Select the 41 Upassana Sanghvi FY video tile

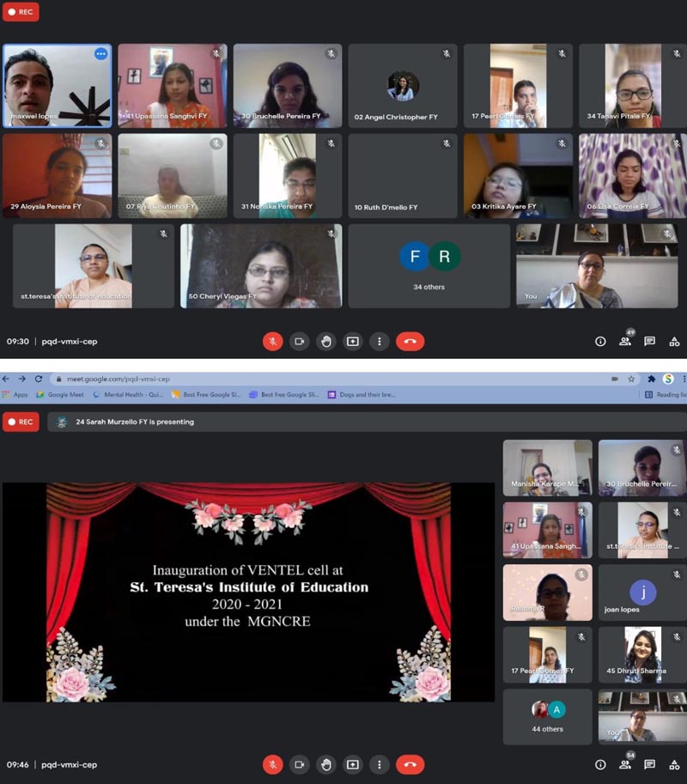pyautogui.click(x=173, y=86)
